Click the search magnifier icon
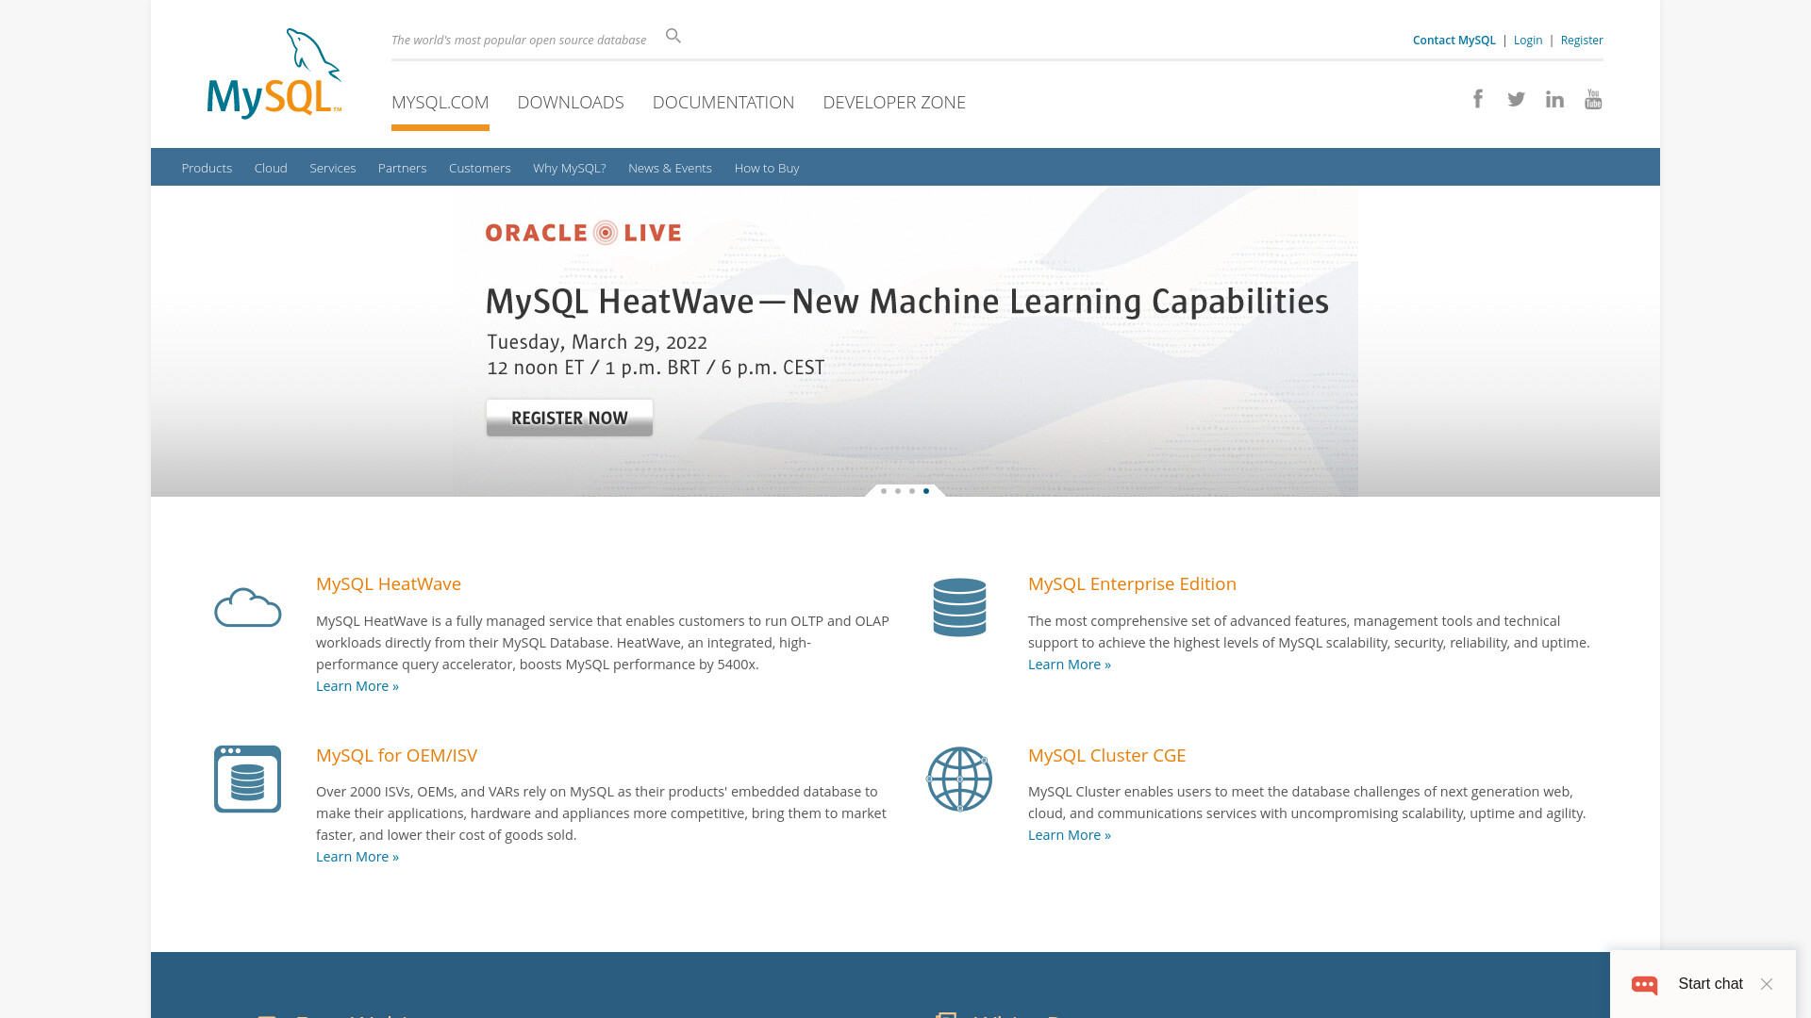The image size is (1811, 1018). point(673,36)
